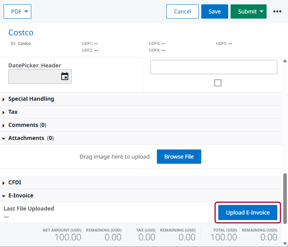288x247 pixels.
Task: Click the three-dot more options icon
Action: click(277, 11)
